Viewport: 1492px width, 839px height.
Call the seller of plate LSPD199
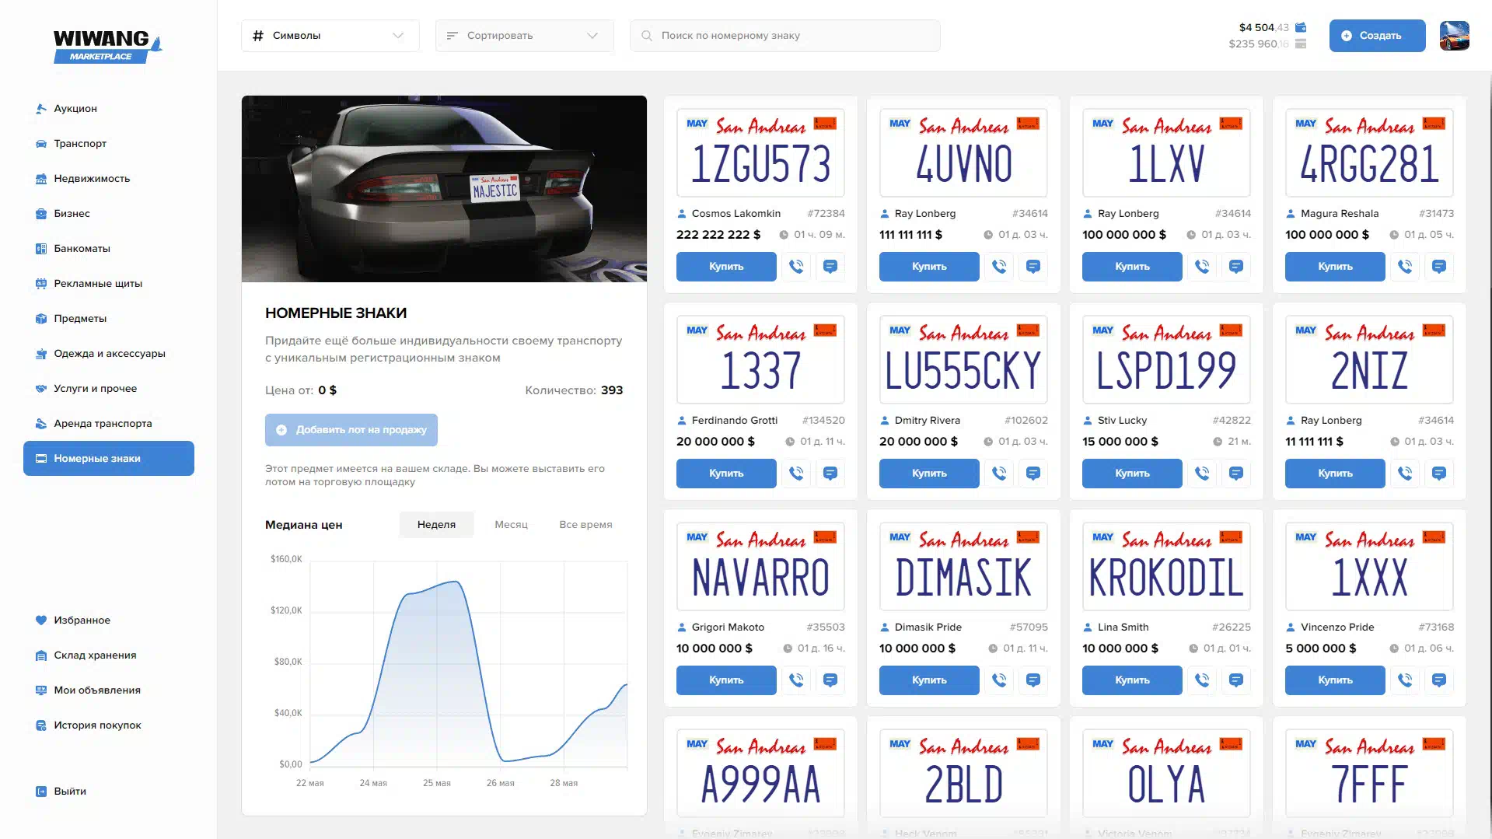[x=1202, y=474]
